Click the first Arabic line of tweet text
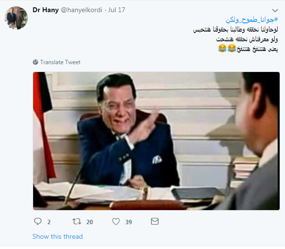Image resolution: width=285 pixels, height=249 pixels. [x=236, y=29]
